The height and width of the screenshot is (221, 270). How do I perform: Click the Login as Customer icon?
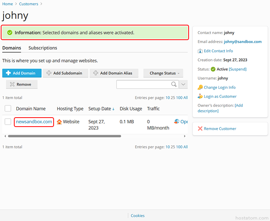pos(200,97)
